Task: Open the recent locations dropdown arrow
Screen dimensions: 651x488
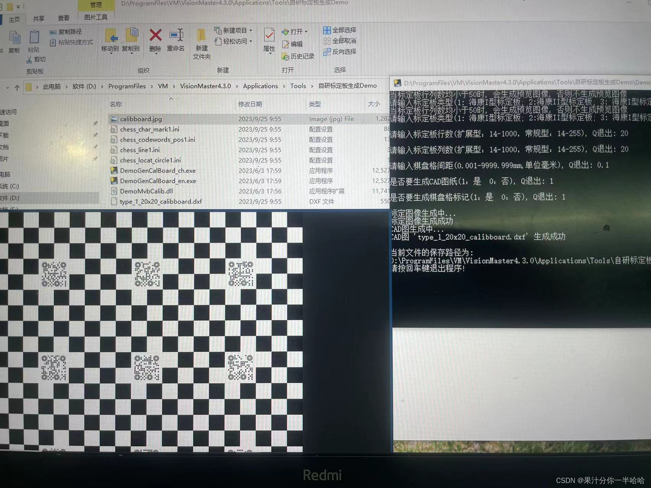Action: (7, 88)
